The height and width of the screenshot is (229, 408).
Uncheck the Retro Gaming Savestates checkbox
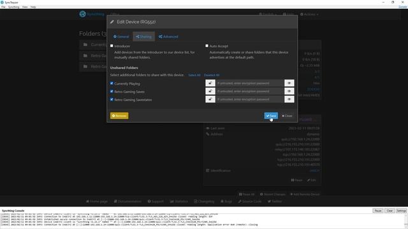[112, 99]
